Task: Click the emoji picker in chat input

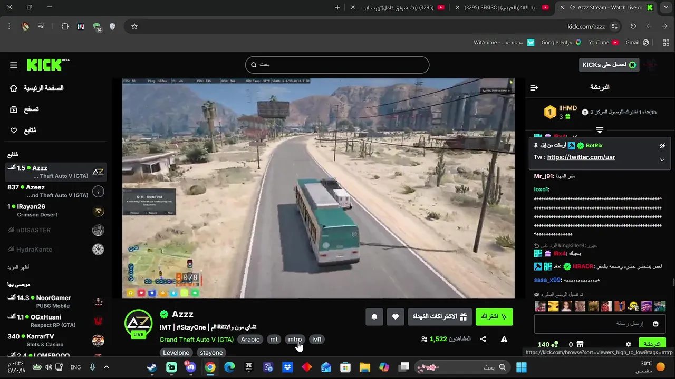Action: pos(655,324)
